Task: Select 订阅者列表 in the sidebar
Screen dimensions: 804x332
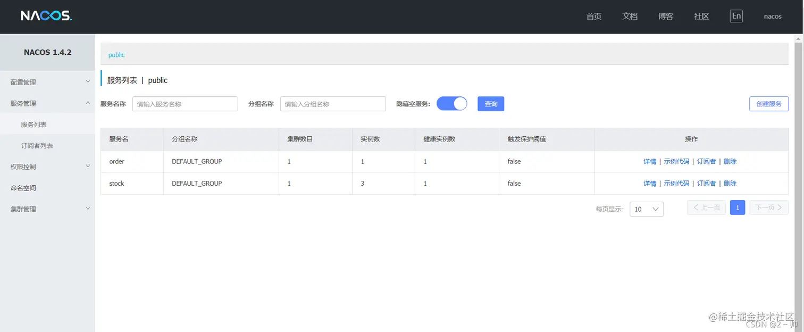Action: point(47,146)
